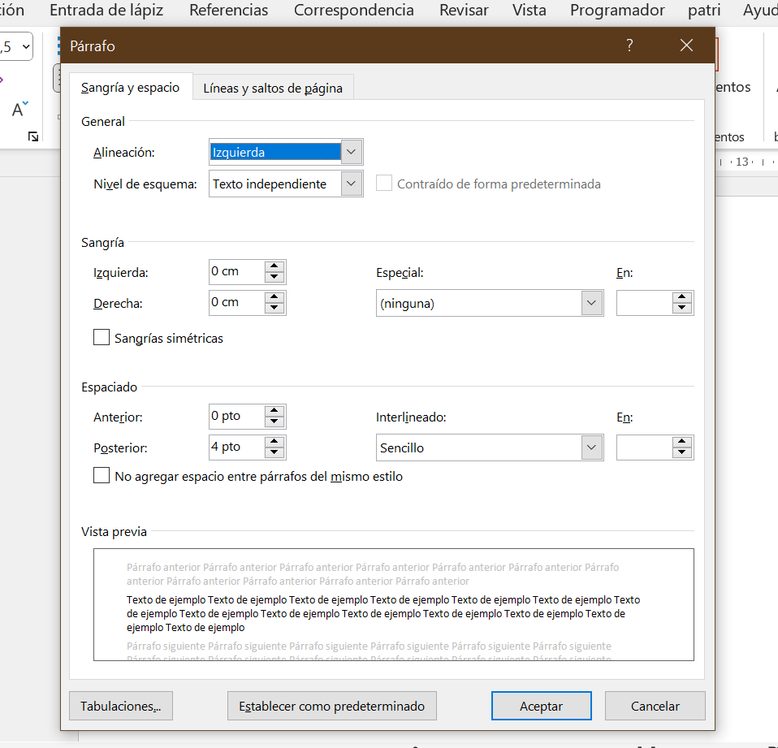Open the Correspondencia ribbon tab

click(x=354, y=10)
